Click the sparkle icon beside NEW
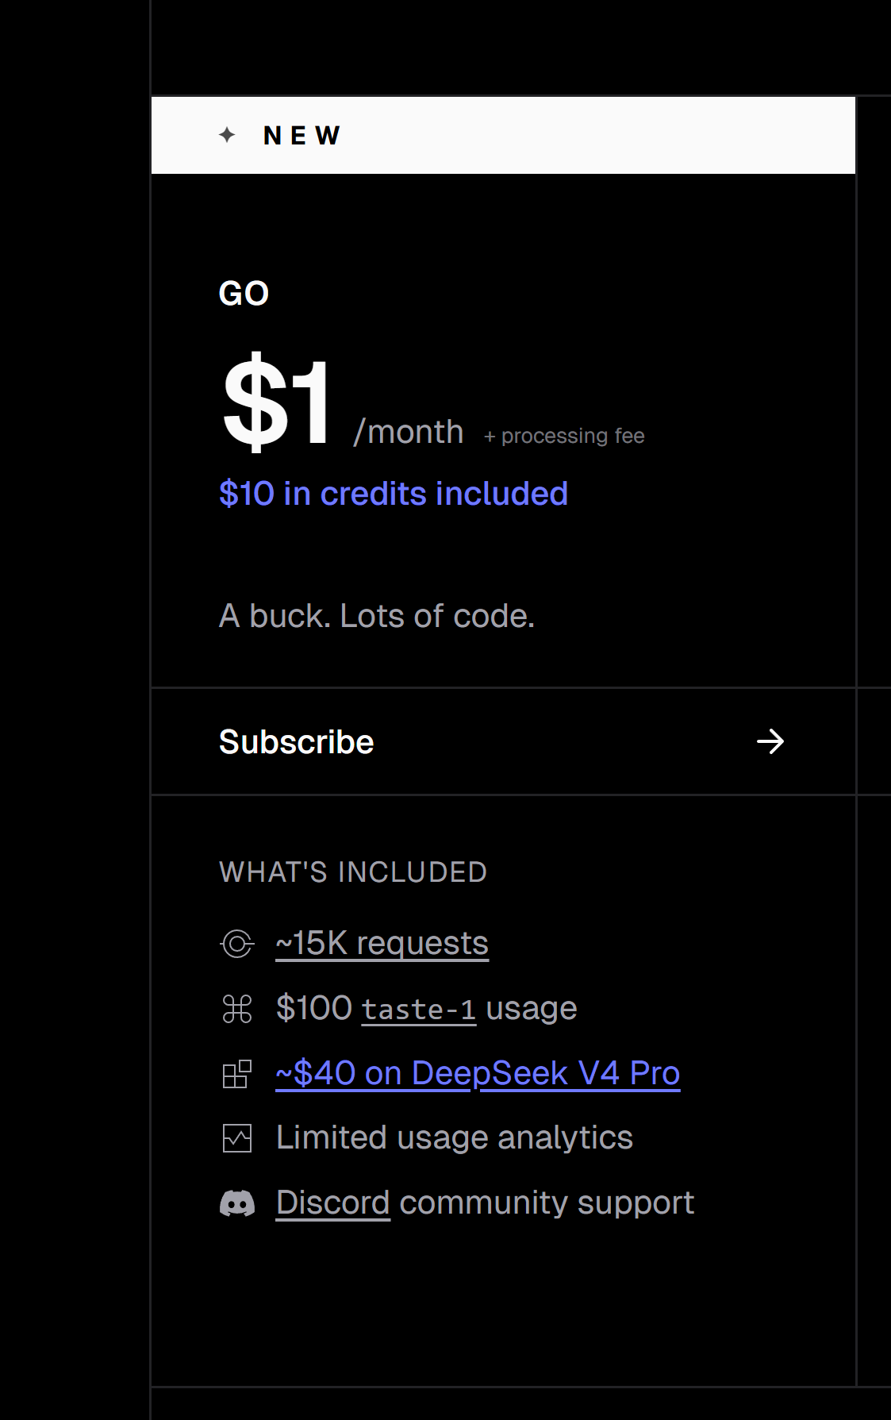Screen dimensions: 891x1420 click(227, 135)
